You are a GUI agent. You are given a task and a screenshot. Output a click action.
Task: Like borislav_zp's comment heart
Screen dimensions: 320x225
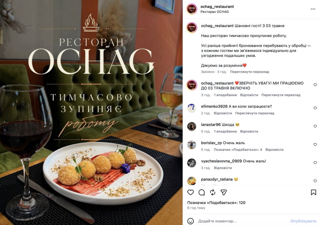315,144
